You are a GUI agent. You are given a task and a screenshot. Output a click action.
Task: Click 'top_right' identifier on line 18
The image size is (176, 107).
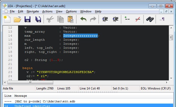[x=48, y=52]
